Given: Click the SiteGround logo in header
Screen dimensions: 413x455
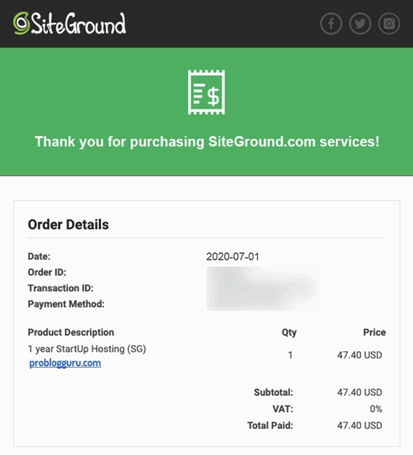Looking at the screenshot, I should pos(70,23).
